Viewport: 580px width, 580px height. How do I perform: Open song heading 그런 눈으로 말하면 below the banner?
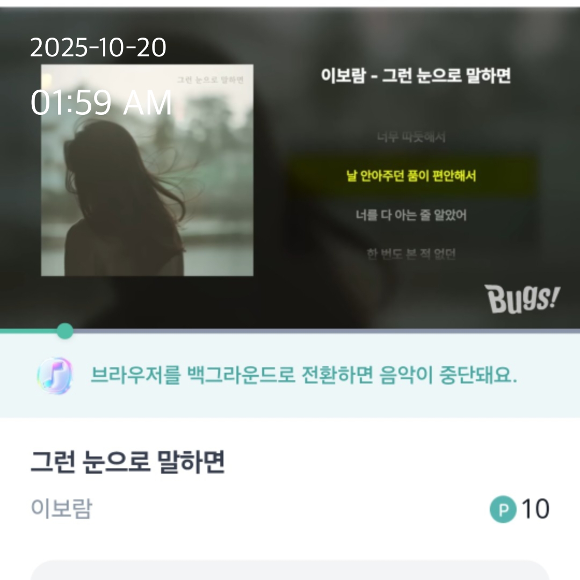coord(128,462)
